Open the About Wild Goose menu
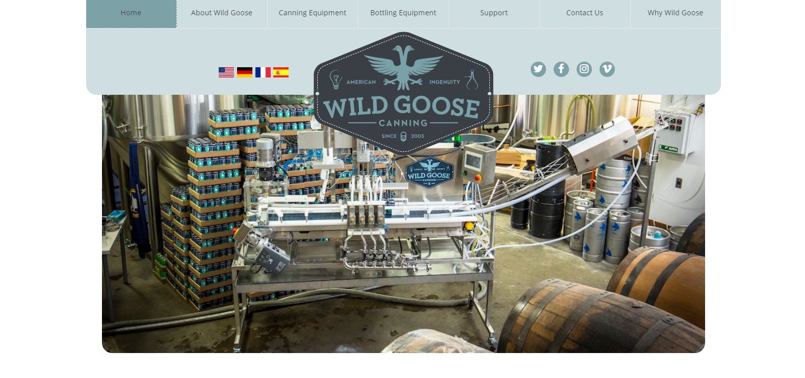The height and width of the screenshot is (378, 805). pyautogui.click(x=222, y=13)
